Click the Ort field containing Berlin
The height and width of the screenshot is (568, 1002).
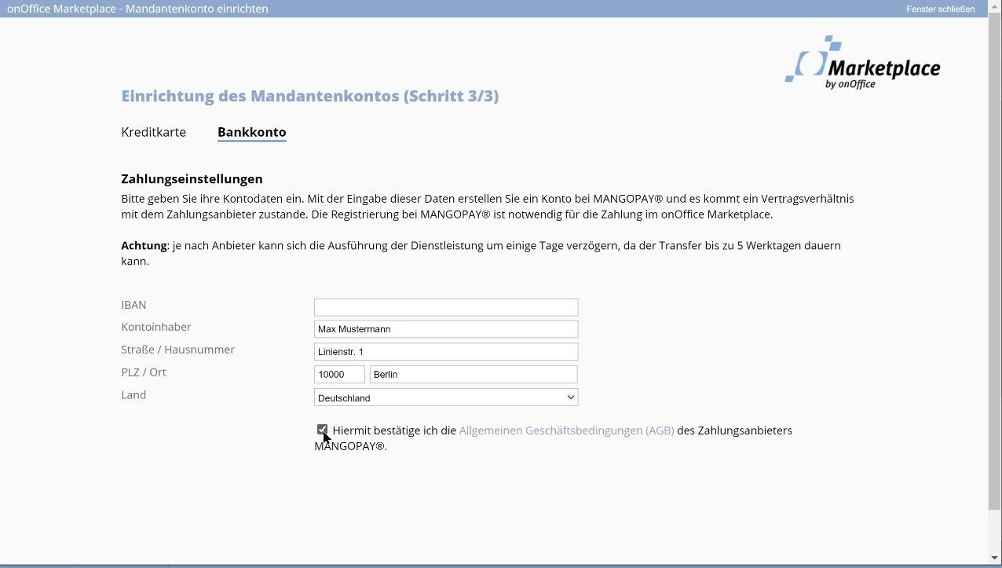point(473,375)
